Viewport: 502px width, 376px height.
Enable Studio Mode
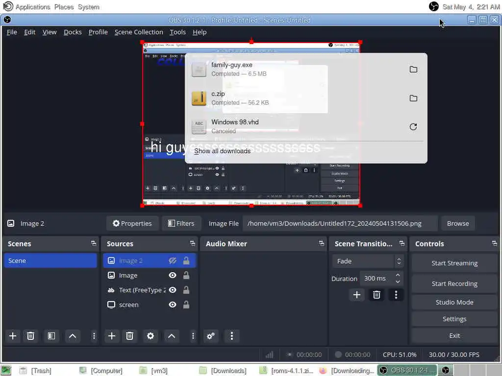(x=454, y=302)
